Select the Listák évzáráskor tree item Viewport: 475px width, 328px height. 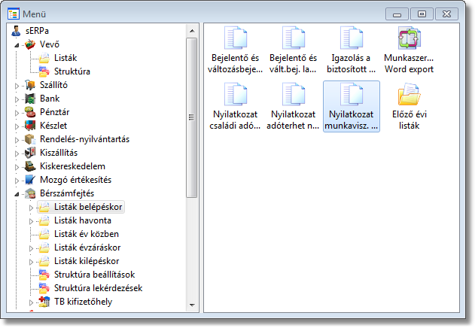click(x=87, y=248)
